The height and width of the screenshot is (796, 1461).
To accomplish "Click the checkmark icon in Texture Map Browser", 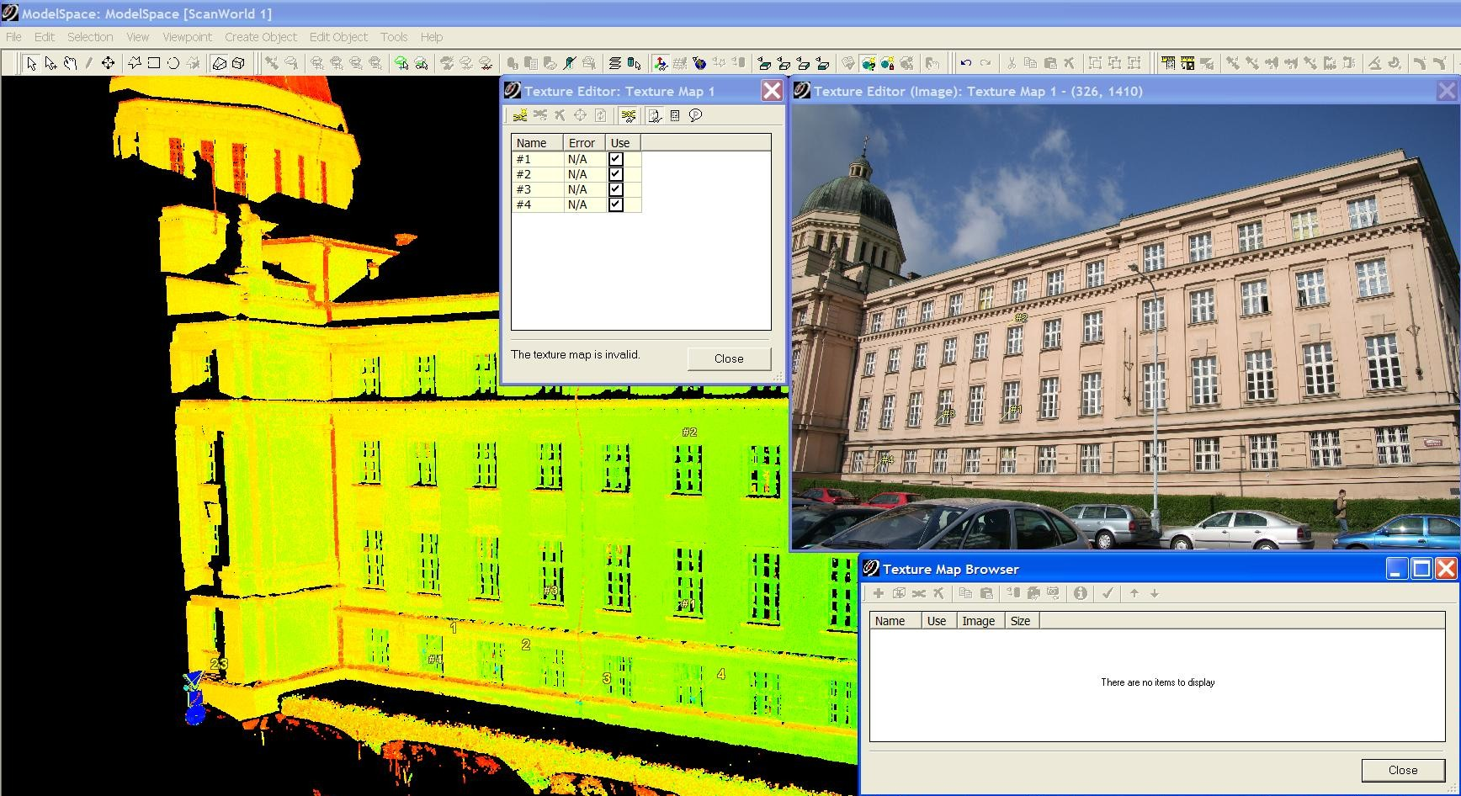I will pyautogui.click(x=1108, y=593).
